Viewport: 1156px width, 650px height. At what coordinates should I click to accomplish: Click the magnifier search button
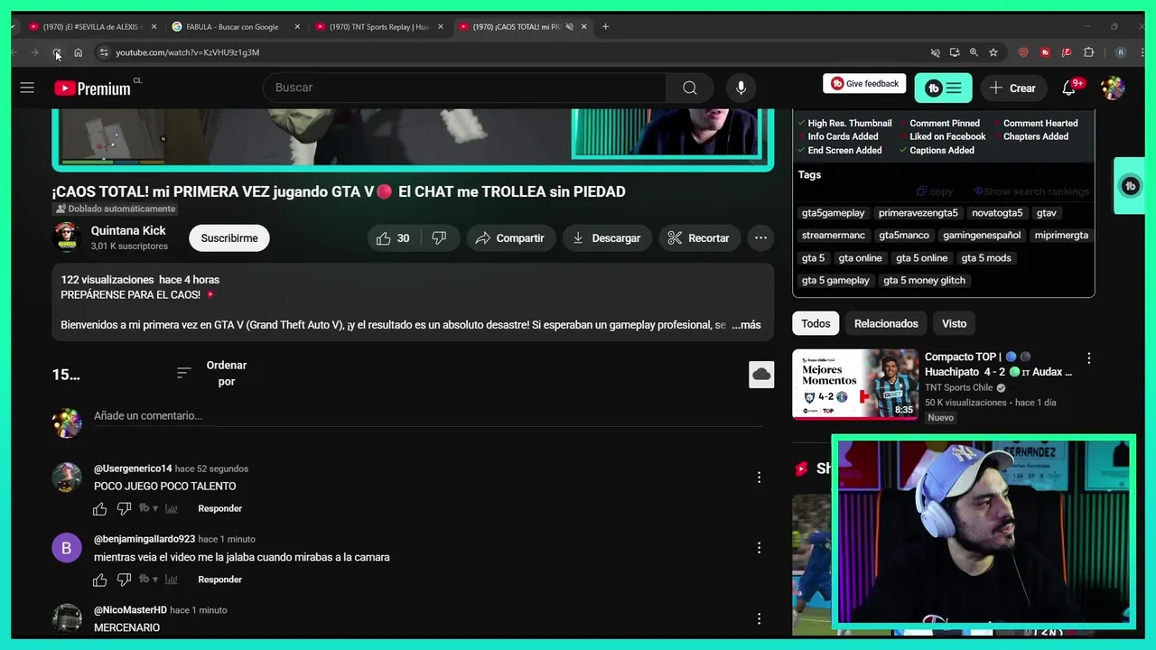click(x=690, y=88)
